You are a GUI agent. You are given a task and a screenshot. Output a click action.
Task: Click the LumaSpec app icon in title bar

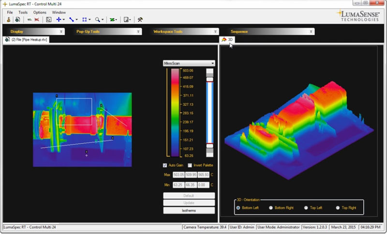click(x=5, y=4)
